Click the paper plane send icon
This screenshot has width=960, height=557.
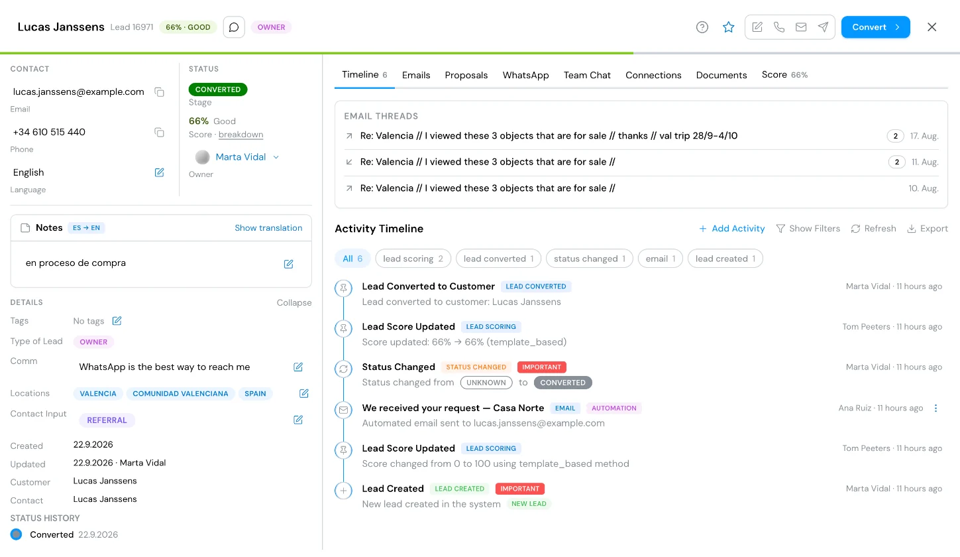click(x=823, y=27)
